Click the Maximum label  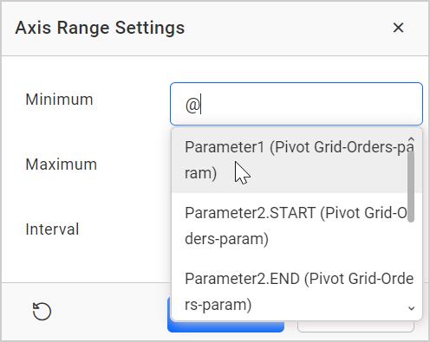coord(61,165)
